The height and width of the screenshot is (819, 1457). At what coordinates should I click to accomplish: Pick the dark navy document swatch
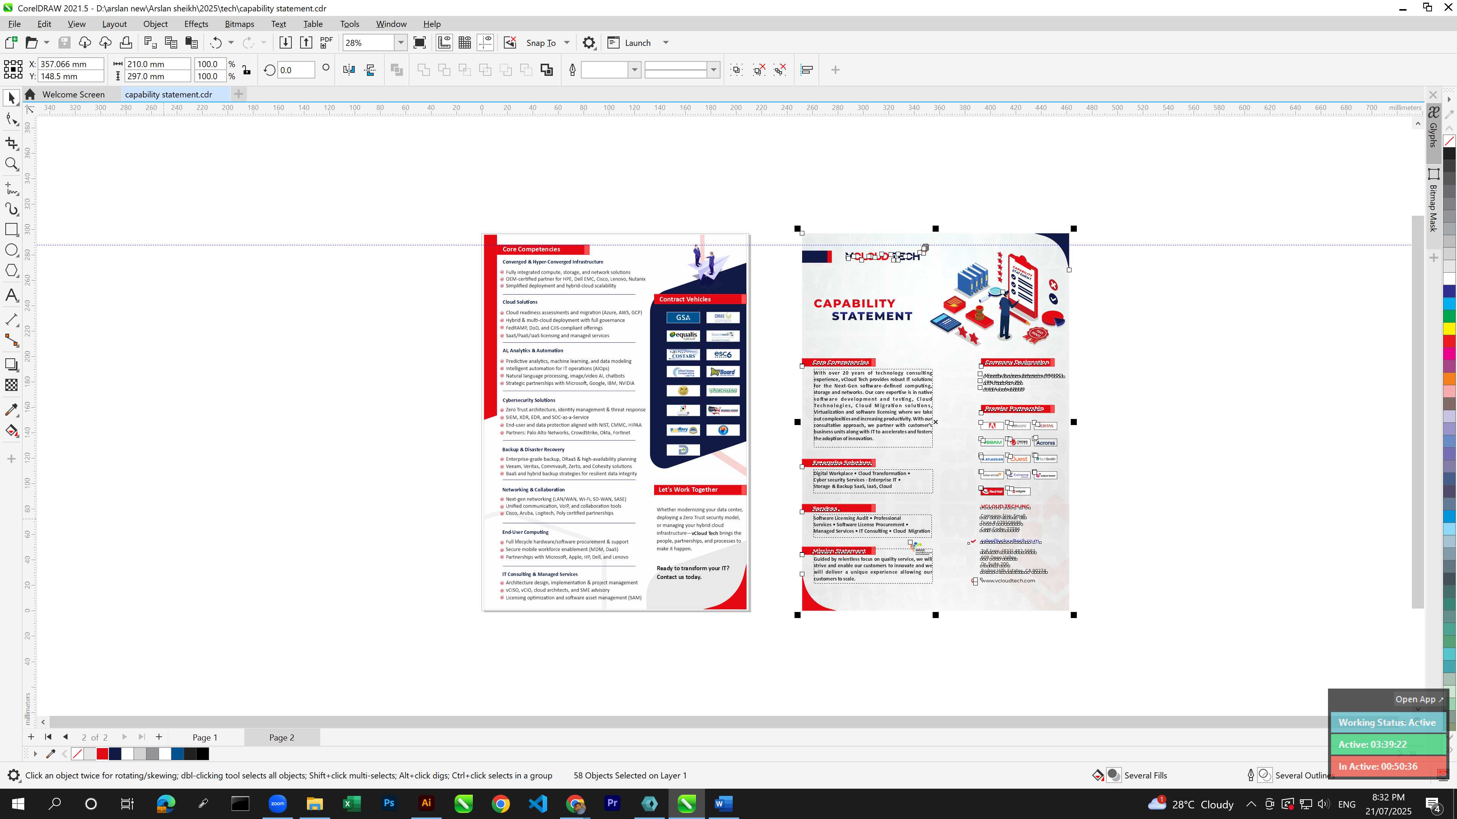[x=115, y=753]
